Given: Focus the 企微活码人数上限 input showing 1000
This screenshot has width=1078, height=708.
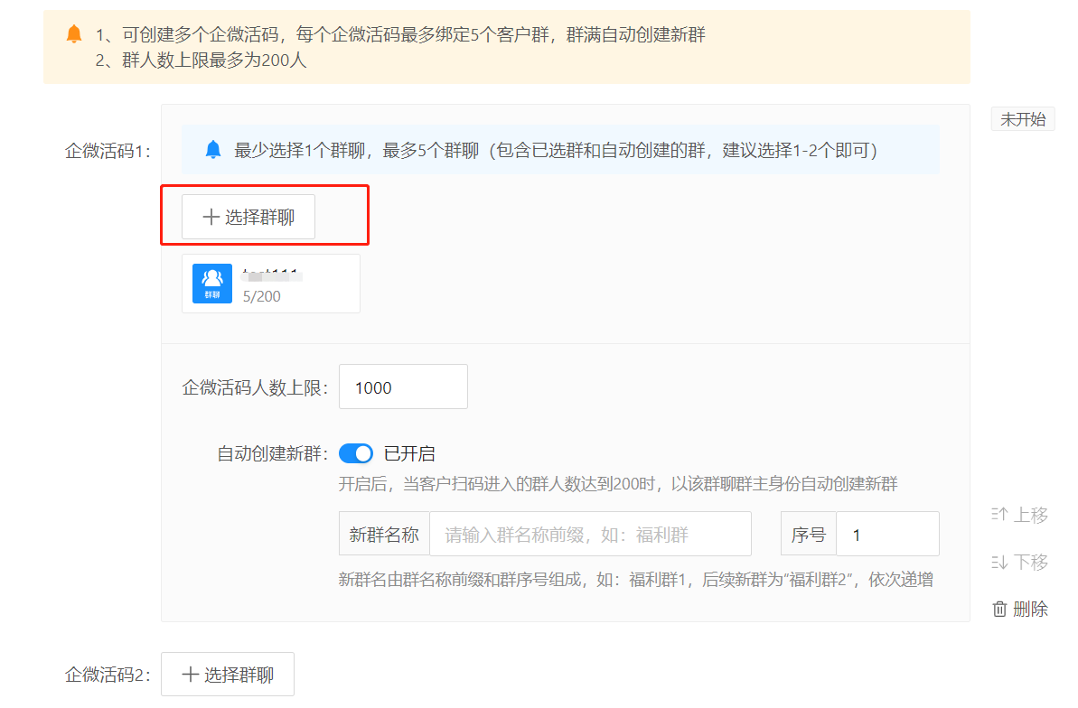Looking at the screenshot, I should click(x=403, y=387).
